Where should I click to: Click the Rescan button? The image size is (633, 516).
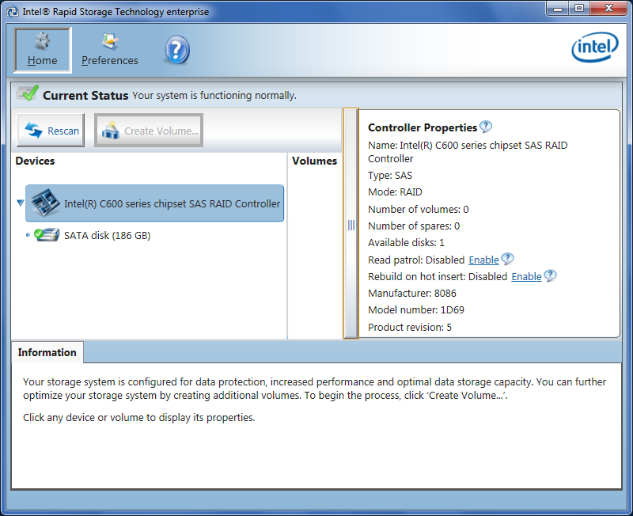pos(51,130)
